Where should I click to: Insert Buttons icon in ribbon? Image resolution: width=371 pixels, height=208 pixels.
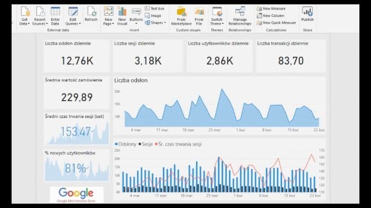pos(136,12)
